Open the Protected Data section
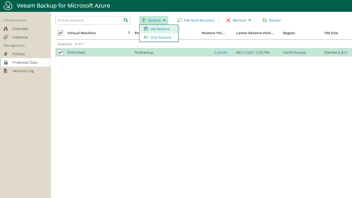Image resolution: width=352 pixels, height=198 pixels. pos(24,62)
